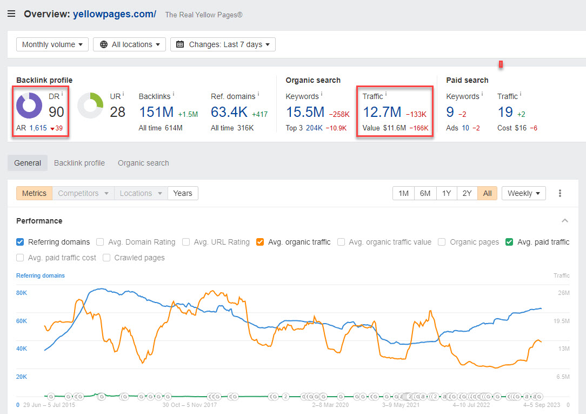Image resolution: width=586 pixels, height=414 pixels.
Task: Click the Top 3 204K value
Action: (314, 128)
